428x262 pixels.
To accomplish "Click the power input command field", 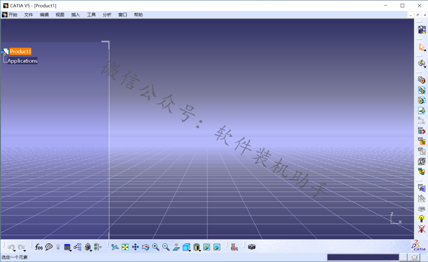I will click(x=363, y=257).
